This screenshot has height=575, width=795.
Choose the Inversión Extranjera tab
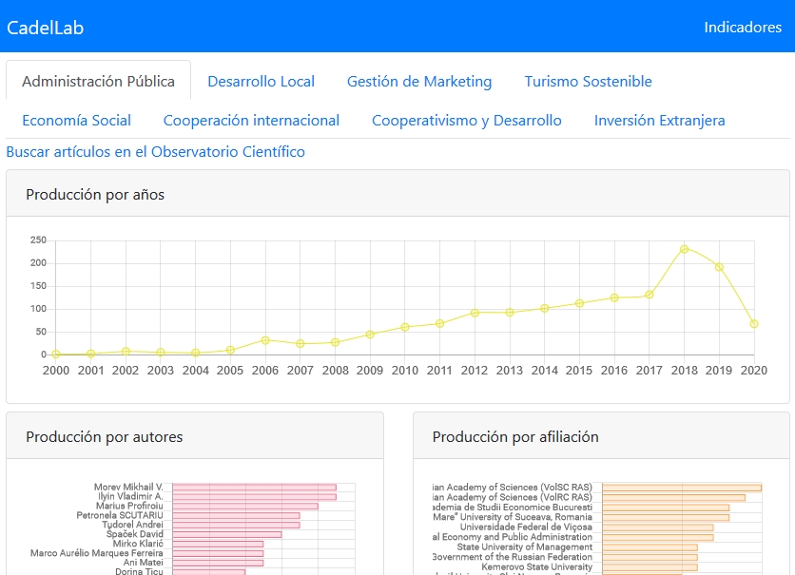[659, 121]
